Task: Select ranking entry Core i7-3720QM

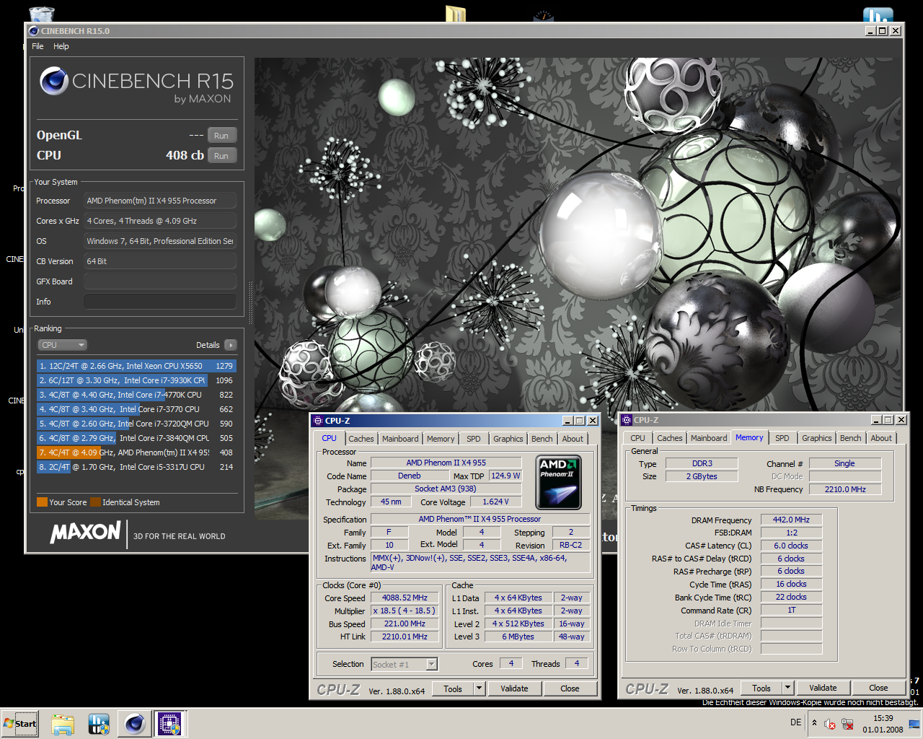Action: (x=136, y=424)
